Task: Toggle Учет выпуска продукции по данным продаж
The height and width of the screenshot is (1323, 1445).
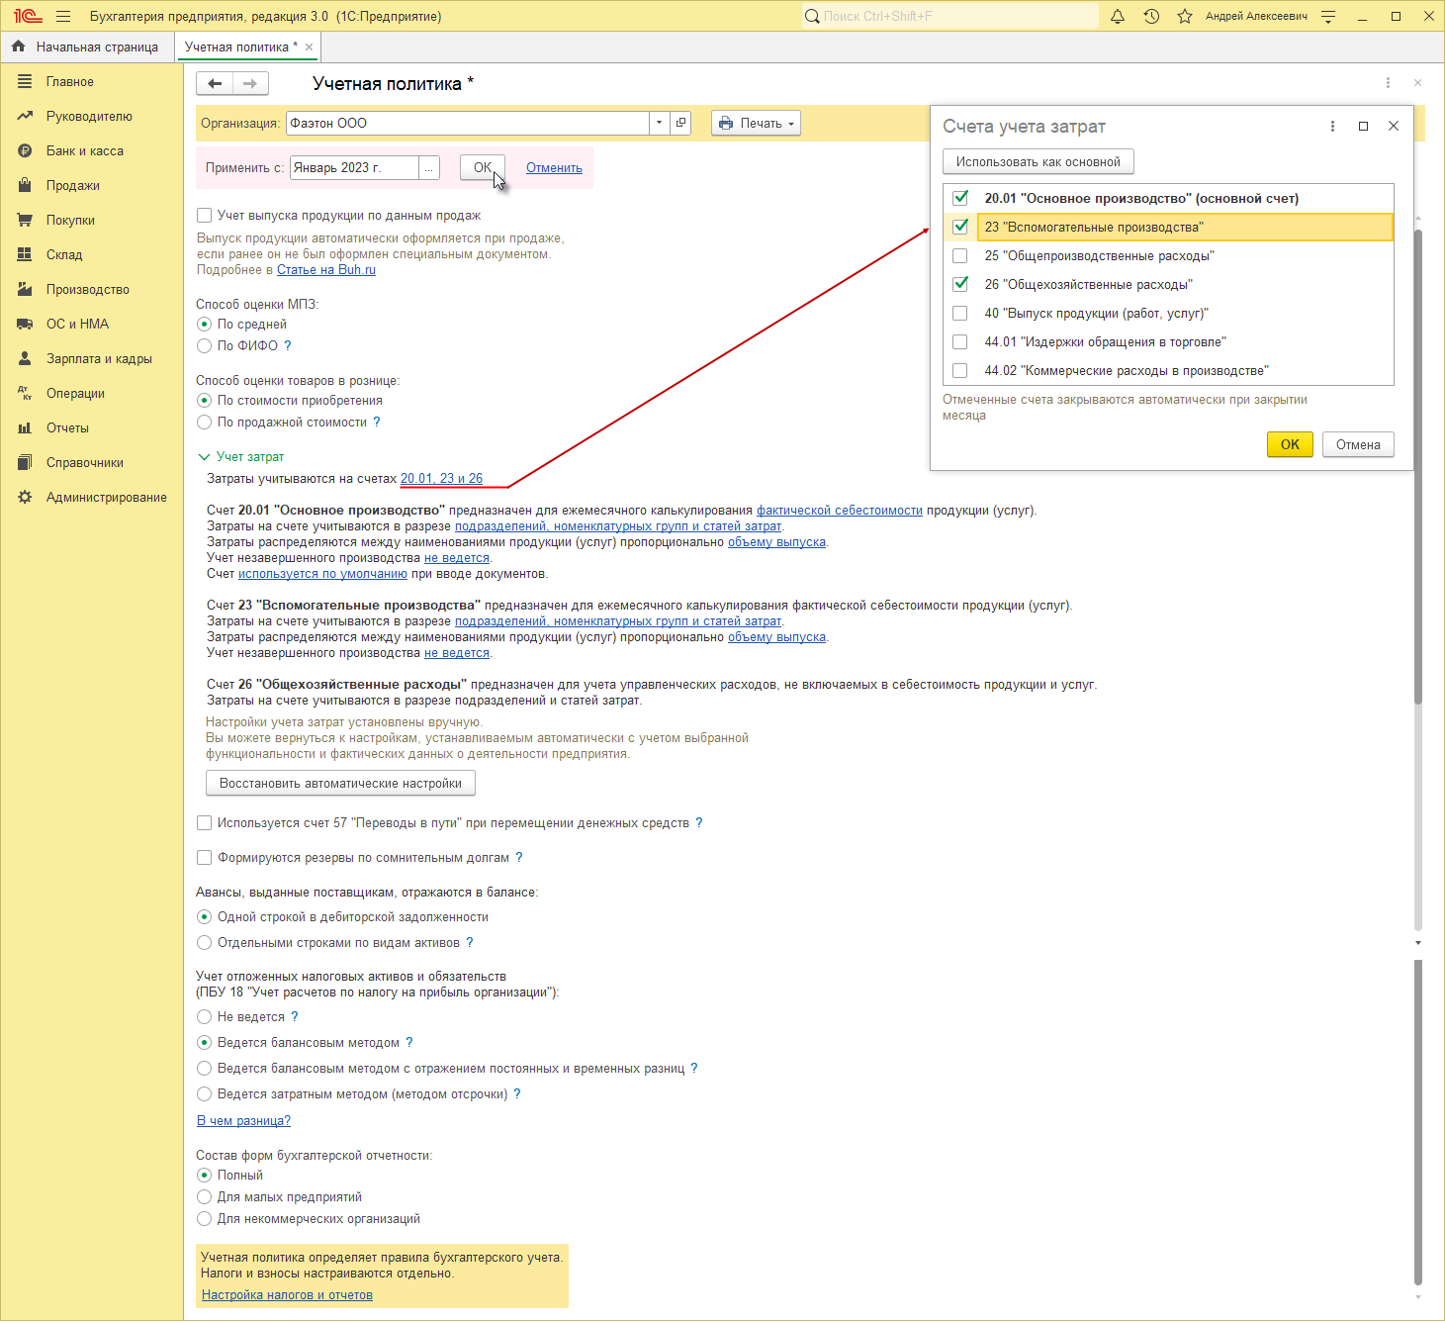Action: click(204, 215)
